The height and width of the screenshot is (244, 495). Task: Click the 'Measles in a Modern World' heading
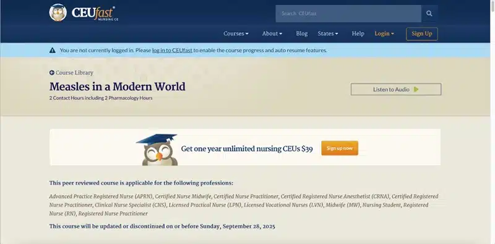(118, 87)
